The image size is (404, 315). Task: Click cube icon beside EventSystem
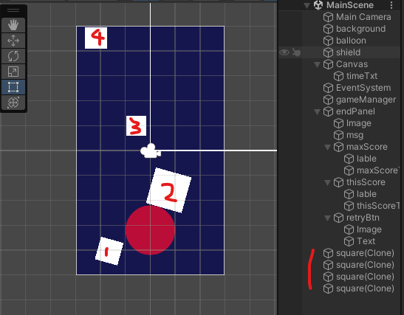pyautogui.click(x=328, y=88)
